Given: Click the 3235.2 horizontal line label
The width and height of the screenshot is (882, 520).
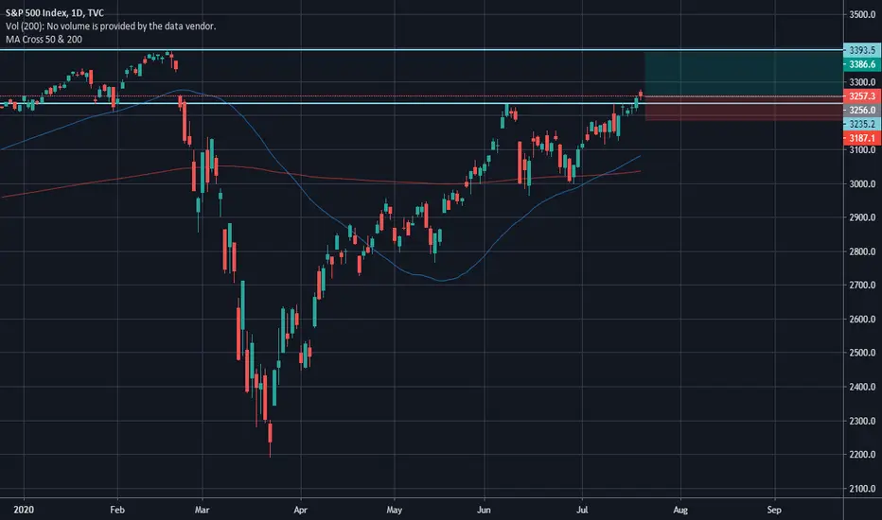Looking at the screenshot, I should click(x=862, y=124).
